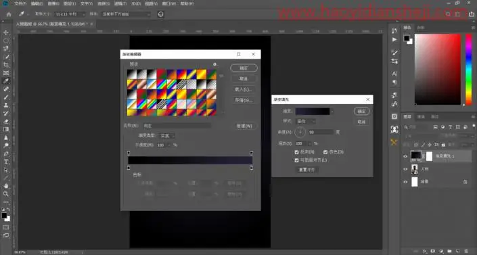Viewport: 477px width, 255px height.
Task: Open the 编辑 (Edit) menu
Action: coord(37,3)
